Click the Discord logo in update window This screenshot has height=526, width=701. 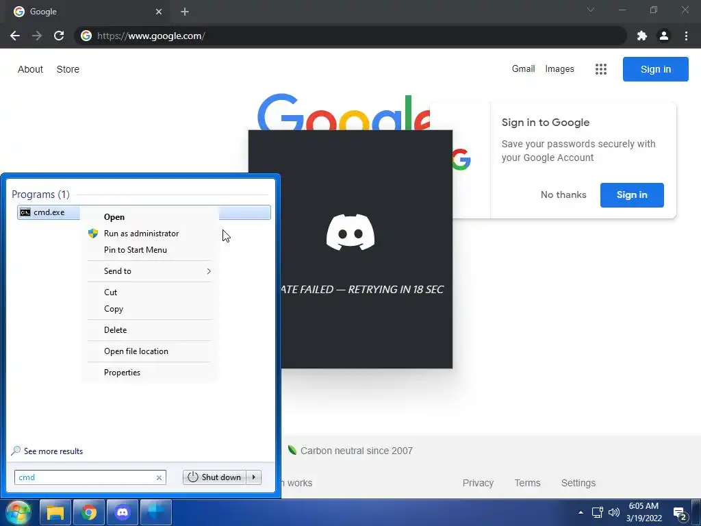pyautogui.click(x=350, y=232)
